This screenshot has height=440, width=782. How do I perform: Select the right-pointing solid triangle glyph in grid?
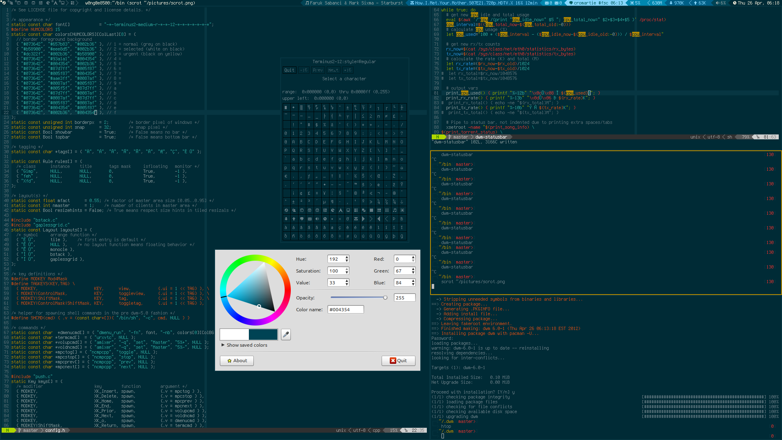coord(363,219)
